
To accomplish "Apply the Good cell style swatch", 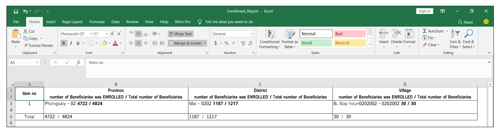I will tap(316, 43).
